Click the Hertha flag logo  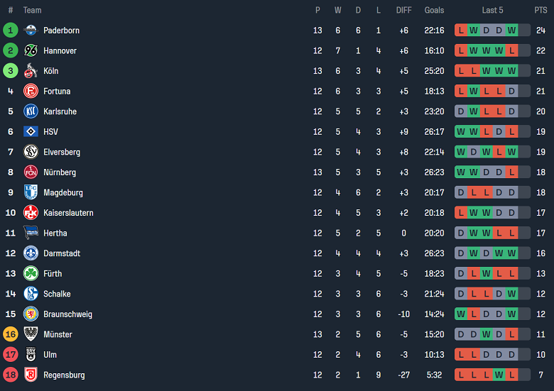tap(31, 233)
